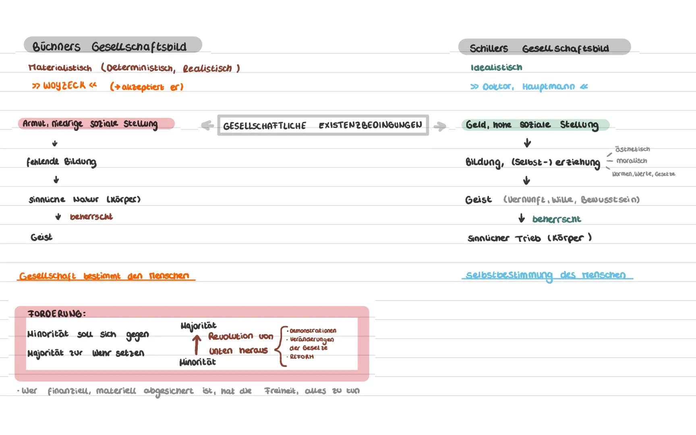Click the down arrow below fehlende Bildung
The width and height of the screenshot is (696, 435).
coord(56,180)
